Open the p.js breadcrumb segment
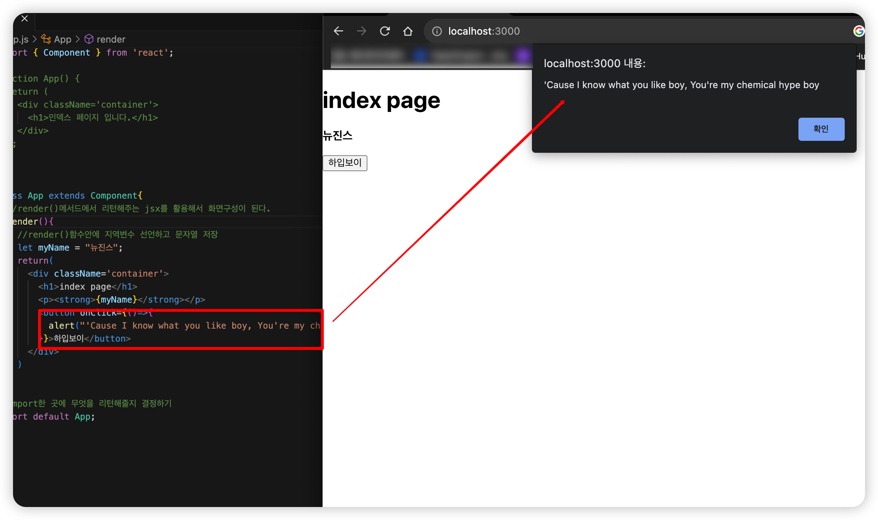 coord(21,39)
